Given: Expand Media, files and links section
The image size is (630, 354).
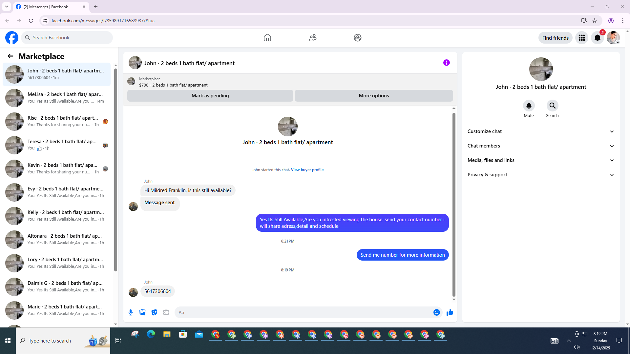Looking at the screenshot, I should 541,160.
